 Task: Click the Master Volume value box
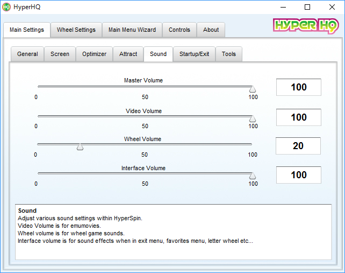pyautogui.click(x=299, y=87)
